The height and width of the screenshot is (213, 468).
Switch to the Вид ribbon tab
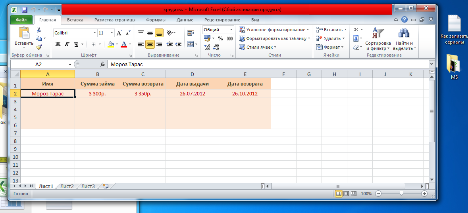pos(255,20)
